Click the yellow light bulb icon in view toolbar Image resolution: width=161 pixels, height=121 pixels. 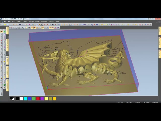[26, 28]
